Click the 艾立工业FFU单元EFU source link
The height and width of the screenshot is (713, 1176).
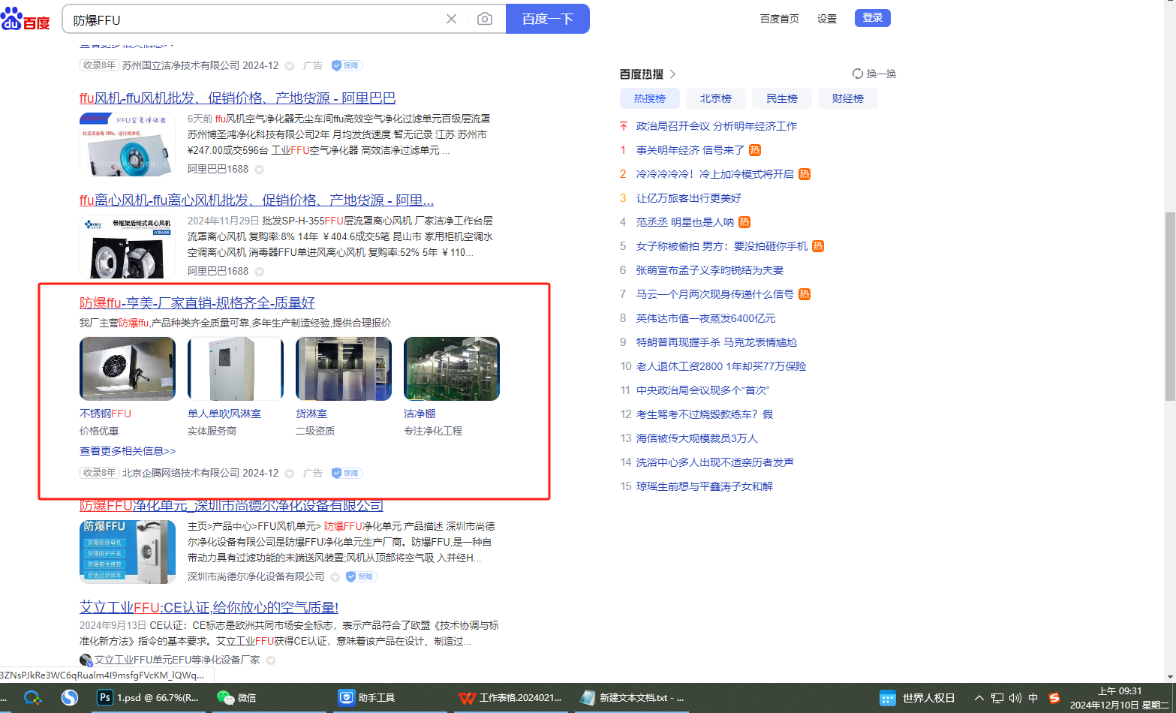[177, 660]
